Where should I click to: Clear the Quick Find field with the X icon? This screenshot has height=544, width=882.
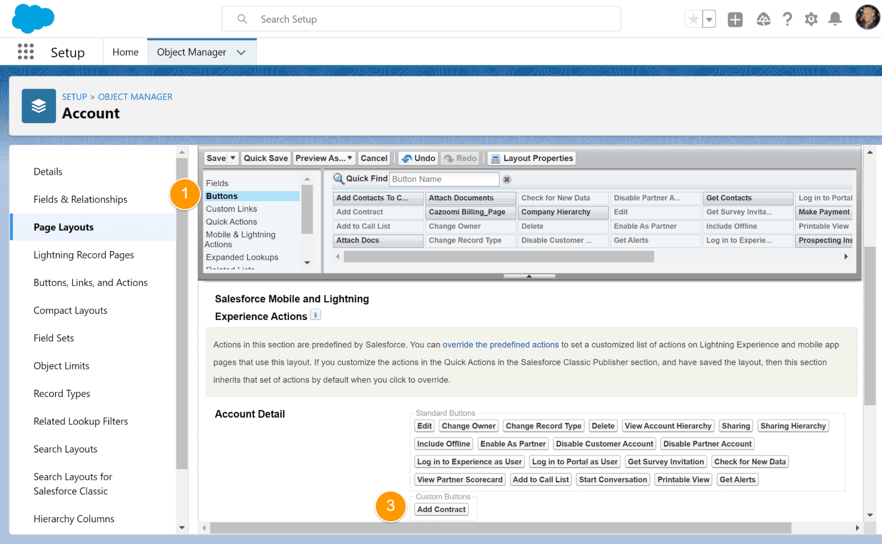click(507, 179)
